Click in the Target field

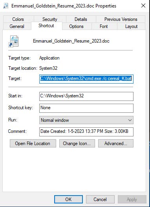tap(86, 79)
